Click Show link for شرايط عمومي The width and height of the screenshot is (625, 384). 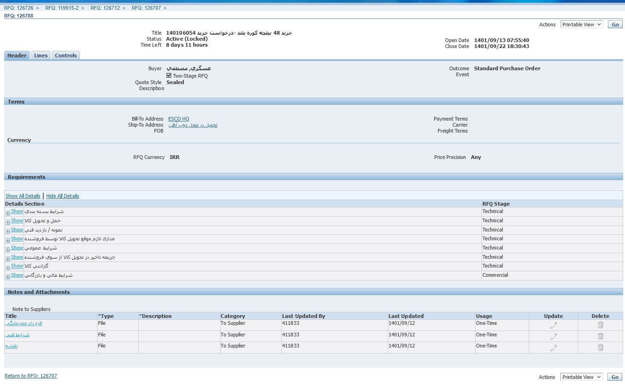coord(17,248)
